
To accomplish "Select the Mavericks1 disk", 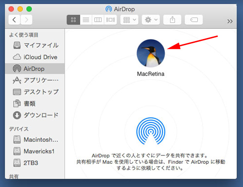I will 35,151.
